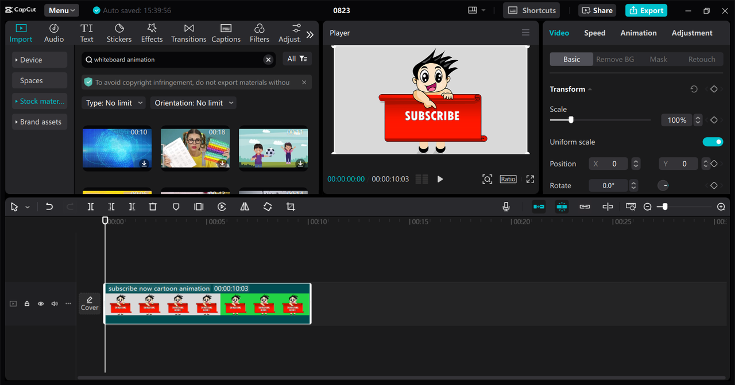Collapse the Transform section
This screenshot has height=385, width=735.
pos(590,90)
